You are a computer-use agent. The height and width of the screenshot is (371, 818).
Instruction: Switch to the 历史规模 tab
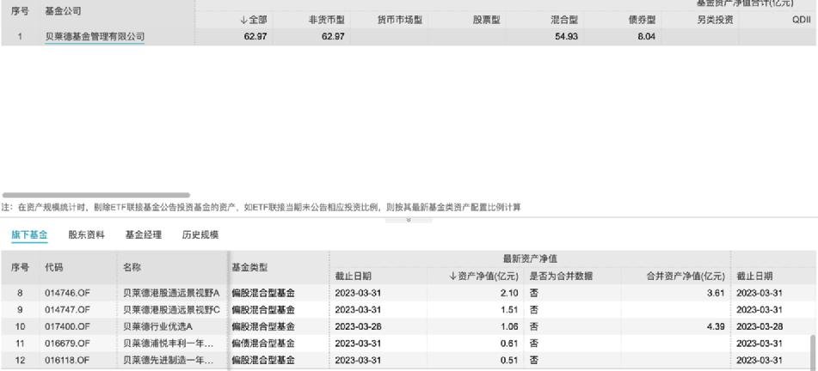tap(200, 235)
